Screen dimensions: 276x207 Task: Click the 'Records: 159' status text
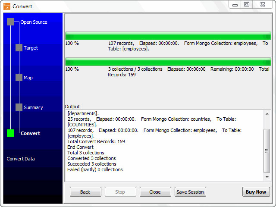pyautogui.click(x=122, y=75)
